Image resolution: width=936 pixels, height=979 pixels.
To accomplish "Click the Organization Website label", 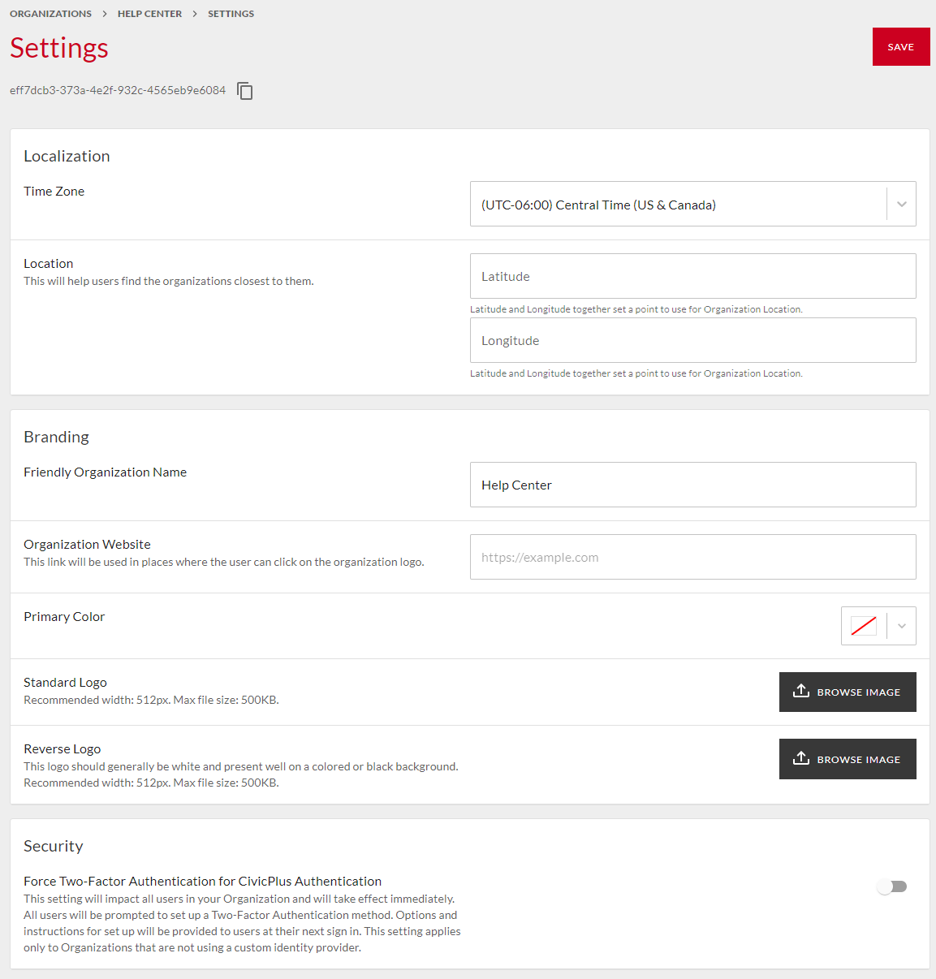I will coord(87,544).
